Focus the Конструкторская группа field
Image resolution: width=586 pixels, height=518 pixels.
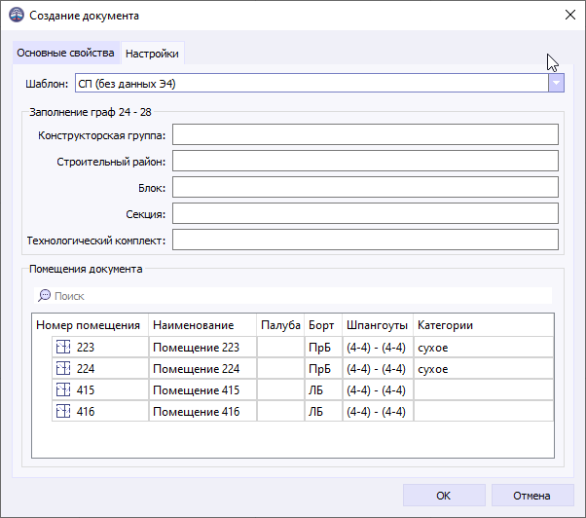tap(365, 134)
